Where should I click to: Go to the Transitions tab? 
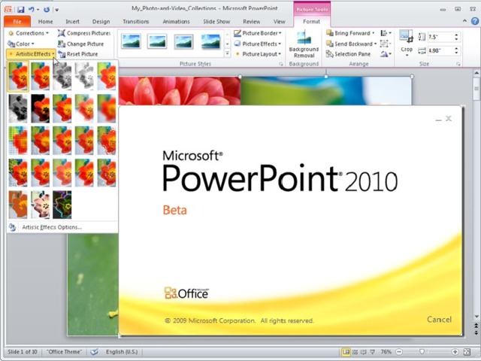click(135, 22)
